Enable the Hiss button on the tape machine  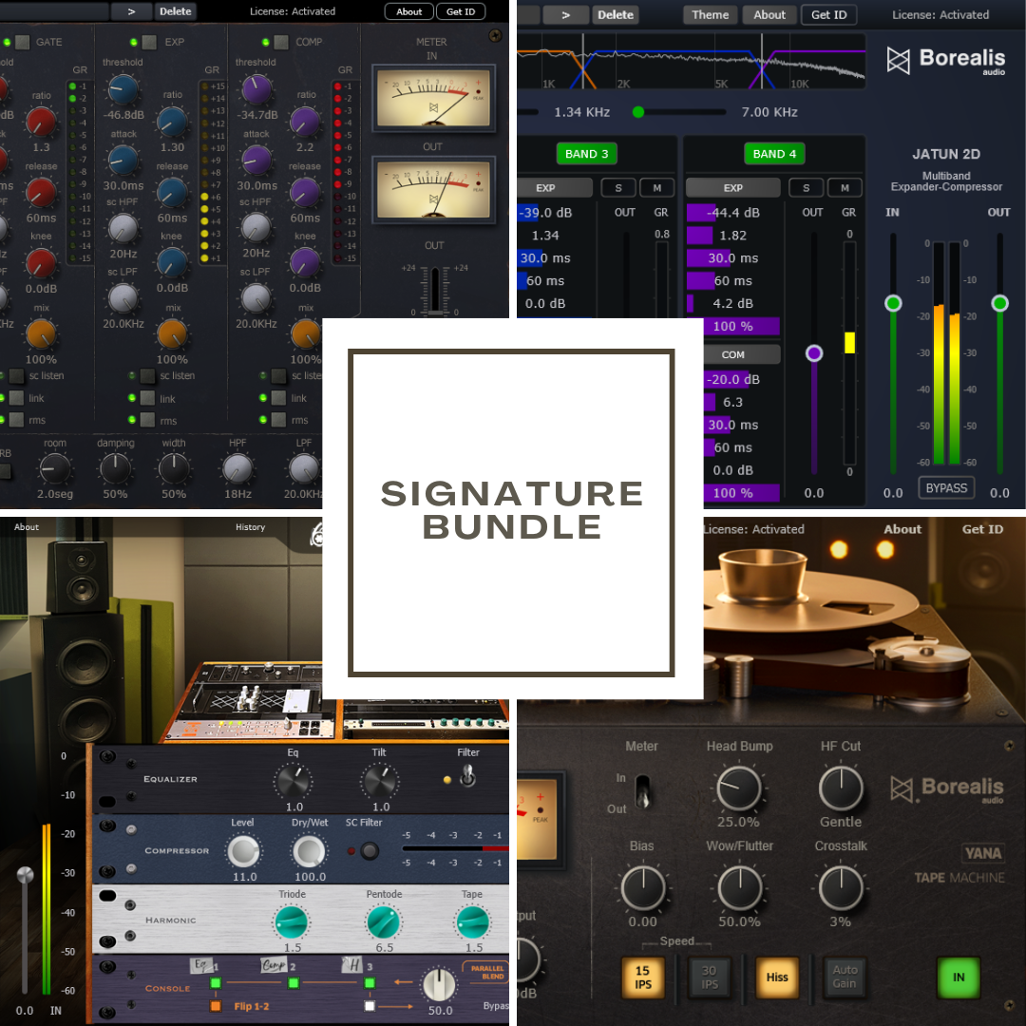(777, 978)
